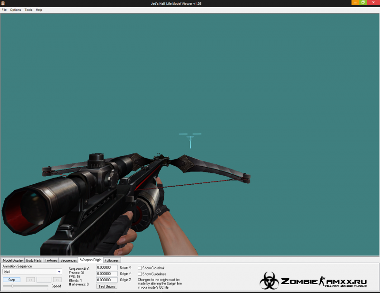This screenshot has height=293, width=380.
Task: Switch to the Body Parts tab
Action: [x=34, y=260]
